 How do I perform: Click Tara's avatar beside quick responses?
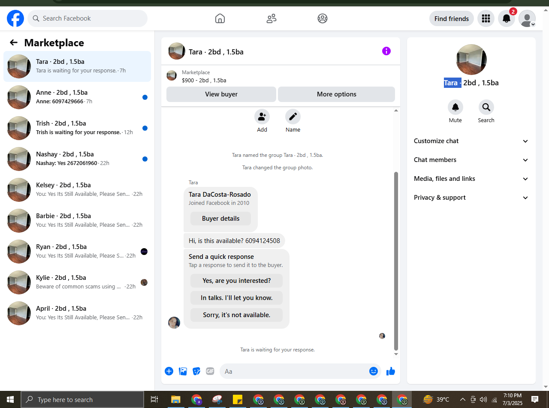click(x=174, y=323)
